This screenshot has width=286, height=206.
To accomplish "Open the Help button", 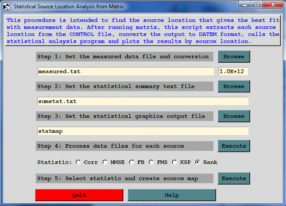I will [x=172, y=195].
